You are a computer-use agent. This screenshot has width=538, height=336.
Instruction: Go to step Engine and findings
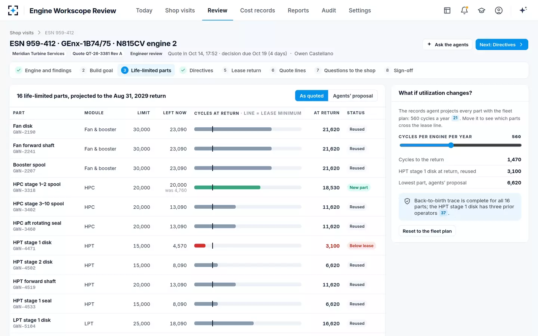(x=43, y=70)
